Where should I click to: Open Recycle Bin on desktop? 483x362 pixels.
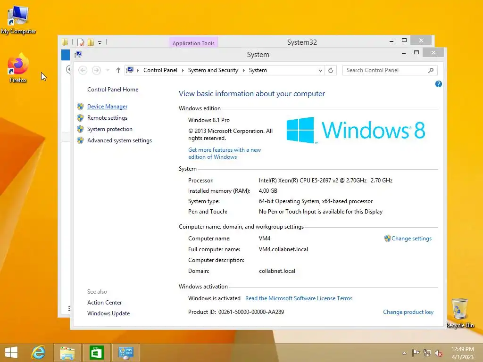click(x=460, y=313)
